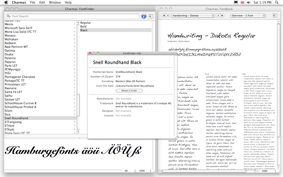Image resolution: width=283 pixels, height=177 pixels.
Task: Select the Regular style
Action: click(86, 23)
